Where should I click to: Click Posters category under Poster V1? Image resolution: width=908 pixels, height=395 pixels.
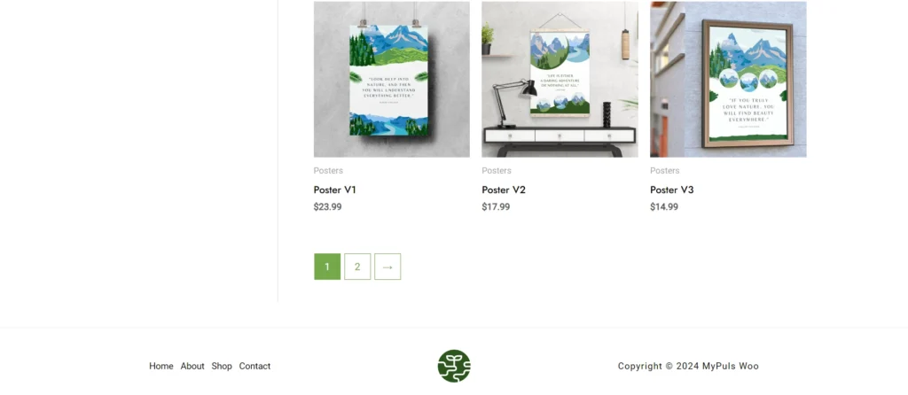pos(328,171)
